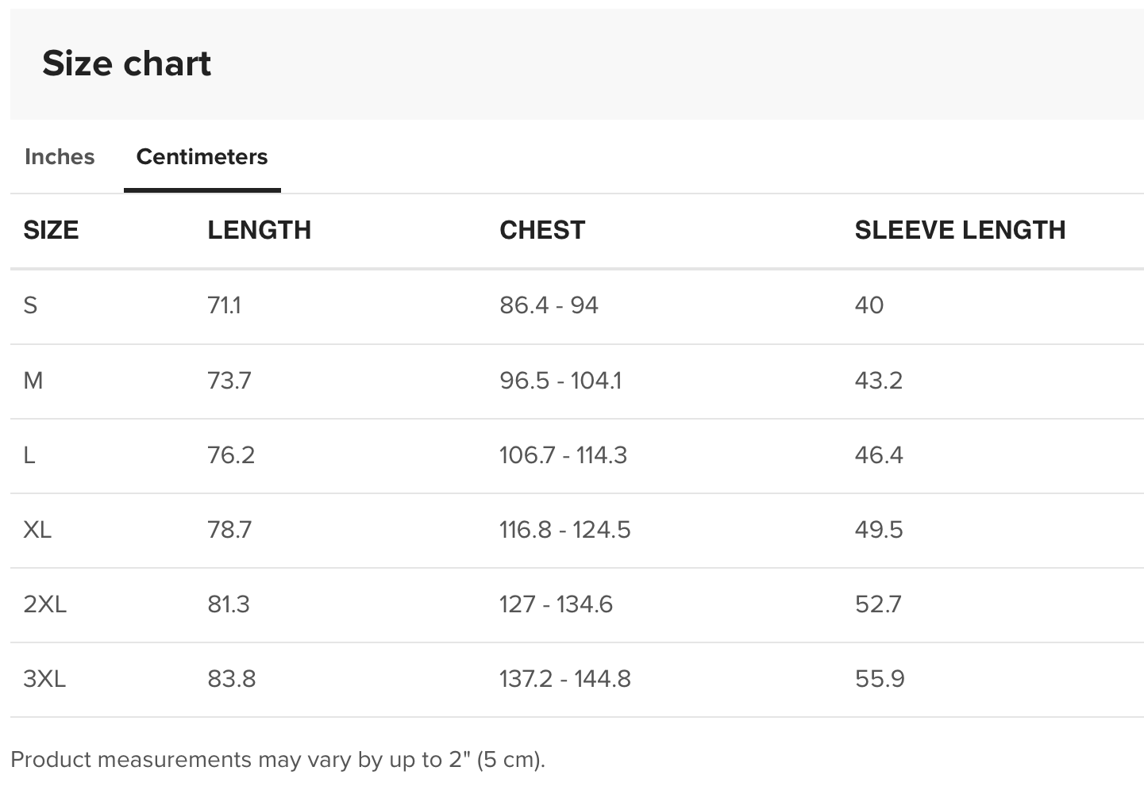This screenshot has height=786, width=1144.
Task: Click chest range 96.5 - 104.1
Action: point(560,381)
